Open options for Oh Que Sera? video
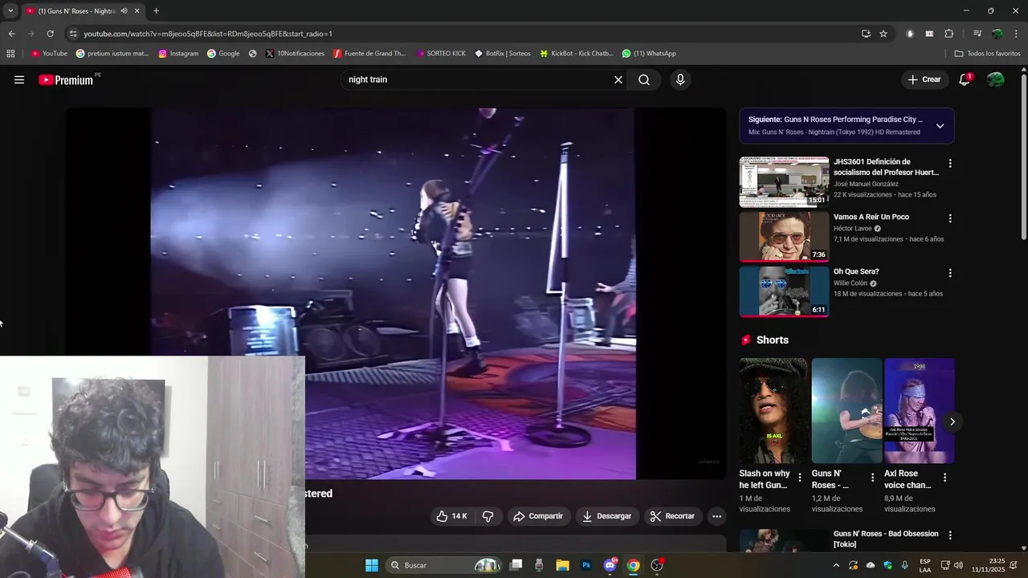 click(950, 273)
